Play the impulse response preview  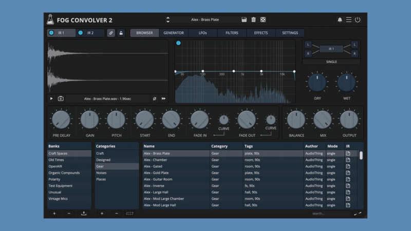click(x=51, y=99)
